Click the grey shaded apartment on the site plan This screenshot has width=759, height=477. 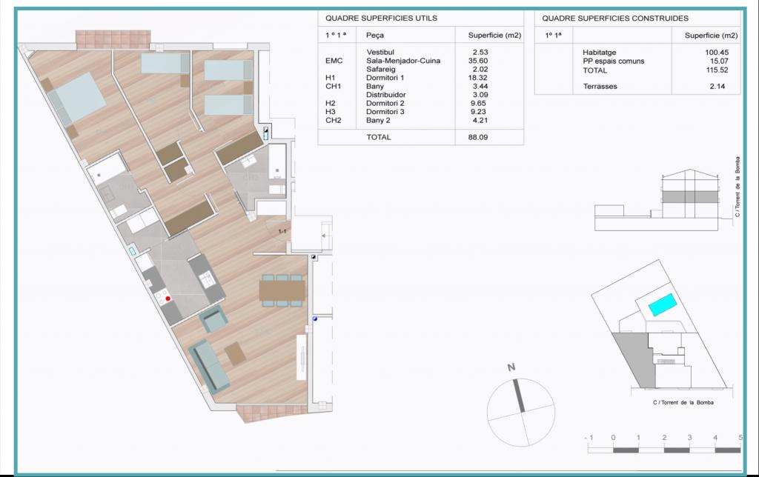point(633,357)
